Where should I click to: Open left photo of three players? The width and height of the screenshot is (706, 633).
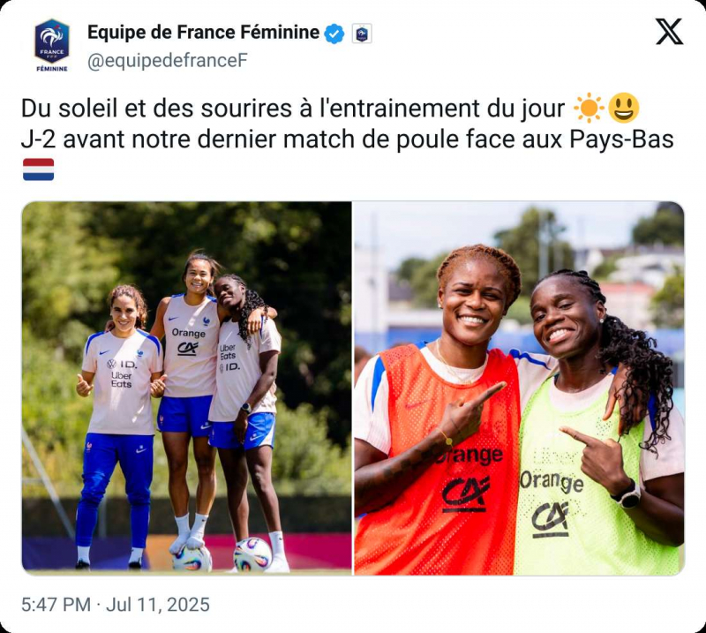(187, 388)
